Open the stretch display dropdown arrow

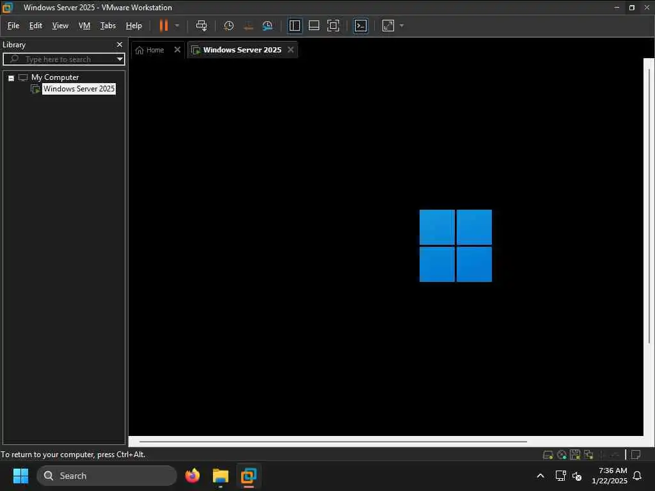click(402, 26)
